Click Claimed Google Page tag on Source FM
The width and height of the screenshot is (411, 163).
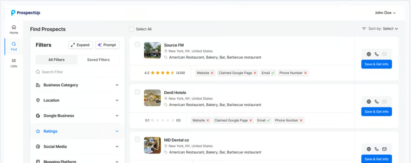(x=238, y=73)
